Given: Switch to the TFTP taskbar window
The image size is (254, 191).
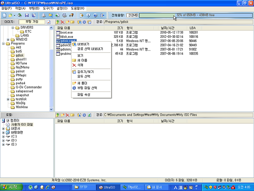Looking at the screenshot, I should click(x=84, y=187).
